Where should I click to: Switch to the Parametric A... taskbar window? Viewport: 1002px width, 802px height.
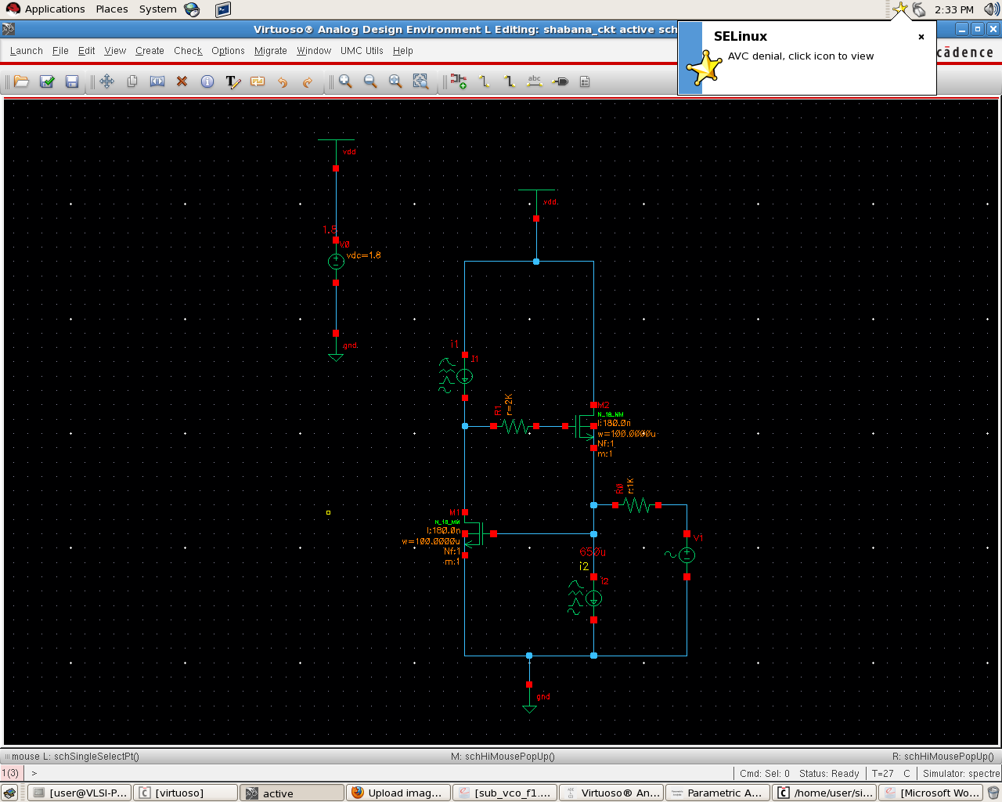pos(718,793)
